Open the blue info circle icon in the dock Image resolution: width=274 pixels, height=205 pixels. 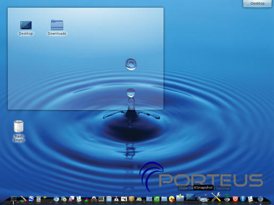click(x=243, y=199)
